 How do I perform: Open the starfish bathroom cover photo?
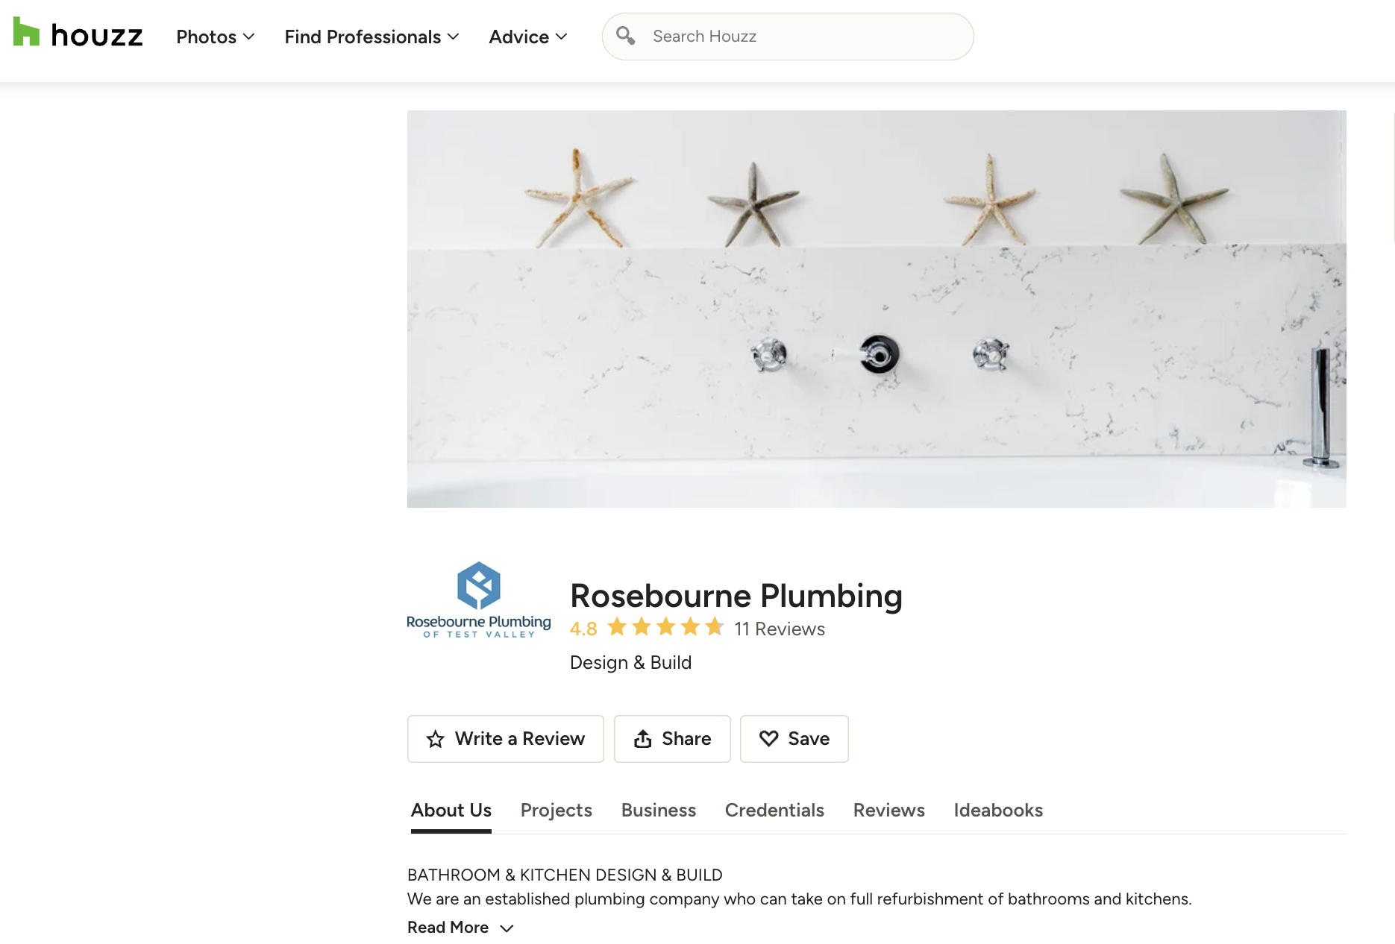[x=877, y=309]
